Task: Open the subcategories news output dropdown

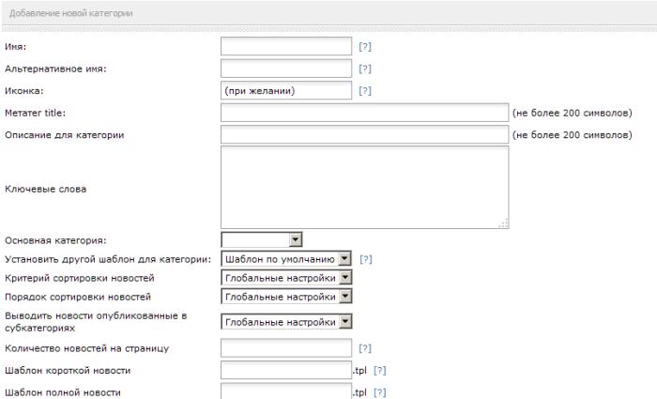Action: coord(286,322)
